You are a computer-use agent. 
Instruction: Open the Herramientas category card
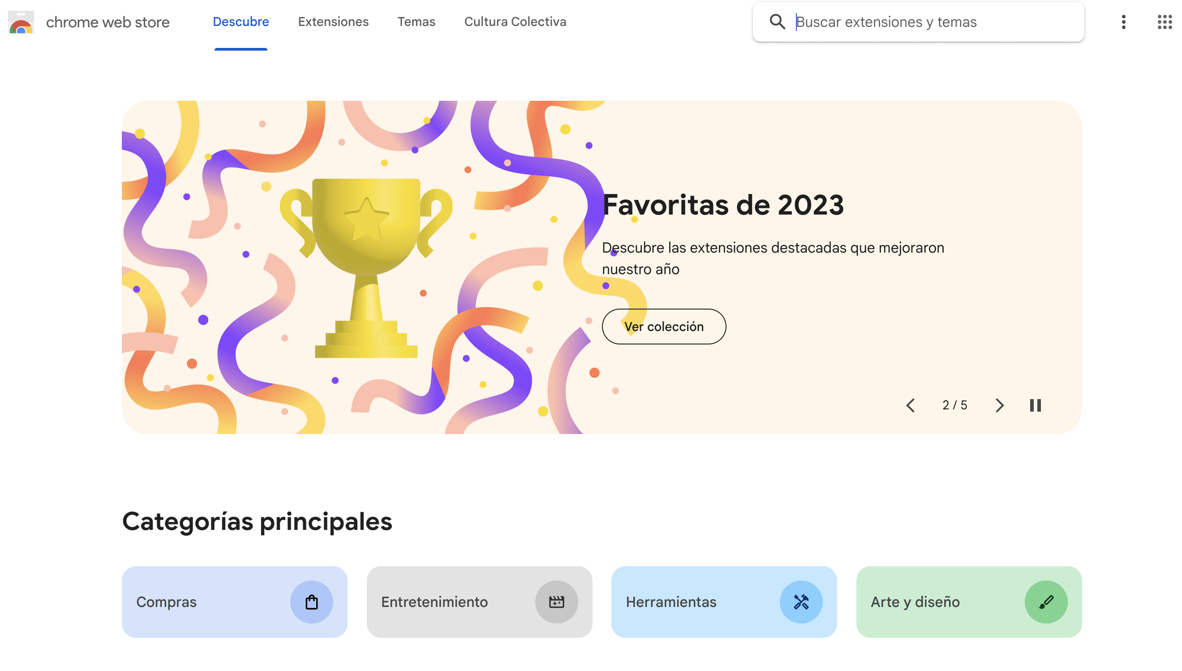point(724,602)
